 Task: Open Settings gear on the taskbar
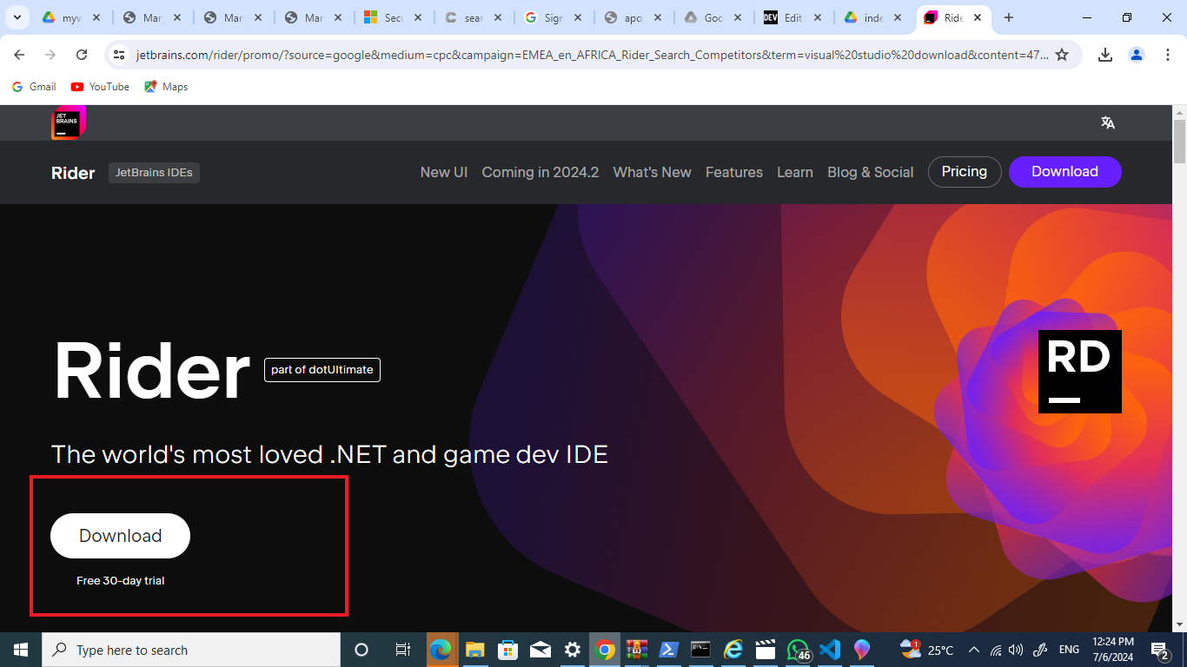[x=573, y=650]
